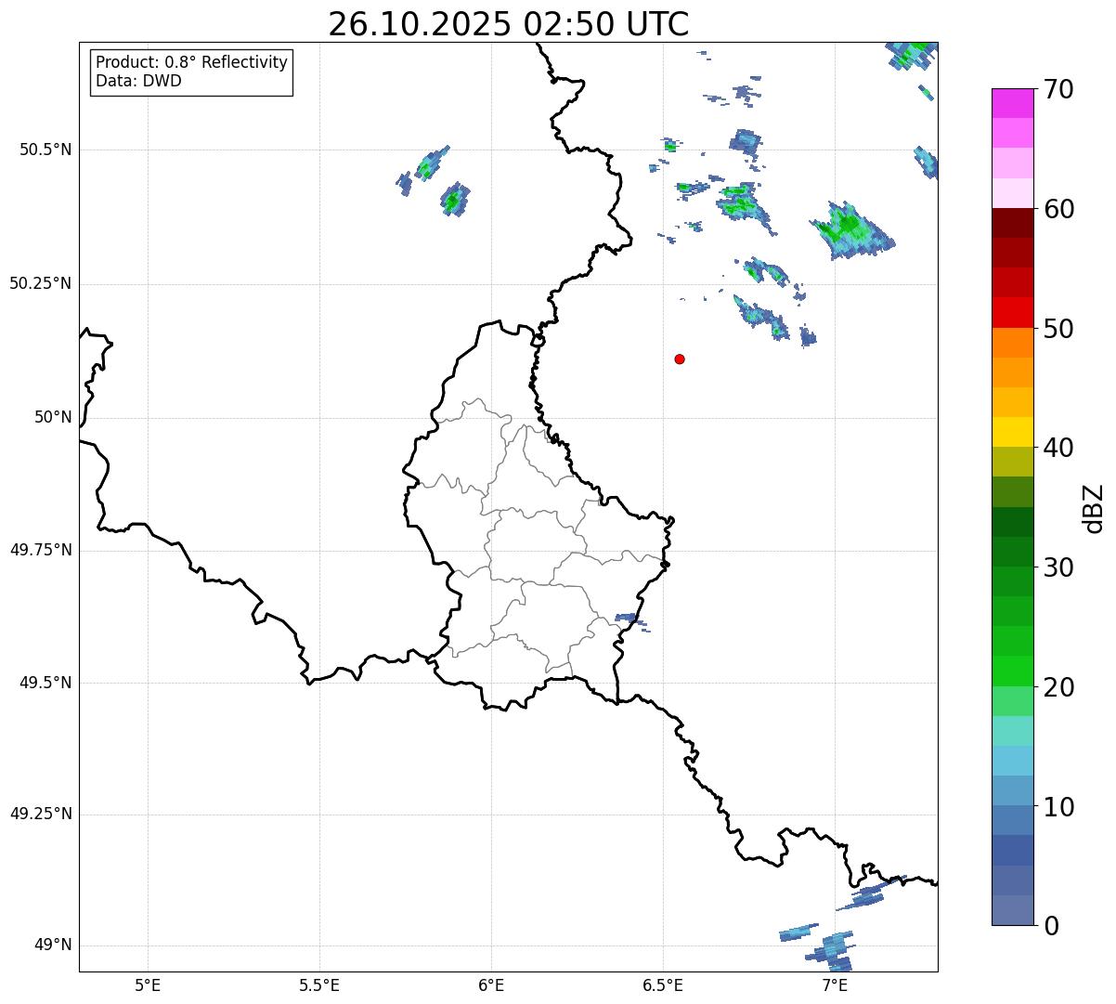Click the colorbar 10 tick label
Viewport: 1116px width, 1004px height.
tap(1058, 807)
